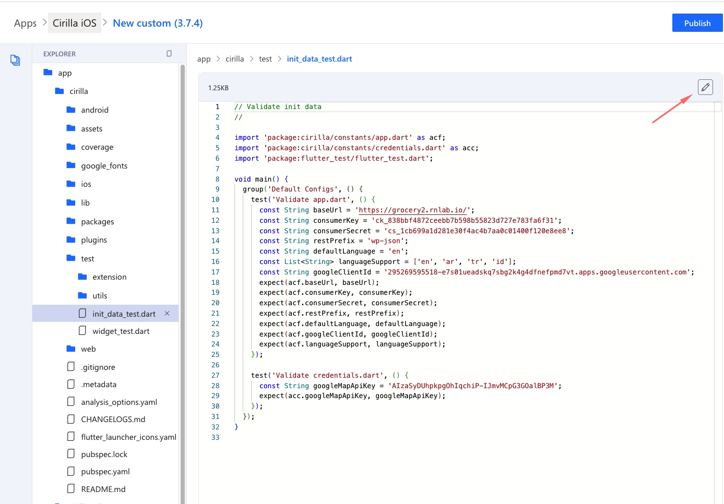Click the collapse icon in the Explorer header
Image resolution: width=724 pixels, height=504 pixels.
[x=169, y=54]
